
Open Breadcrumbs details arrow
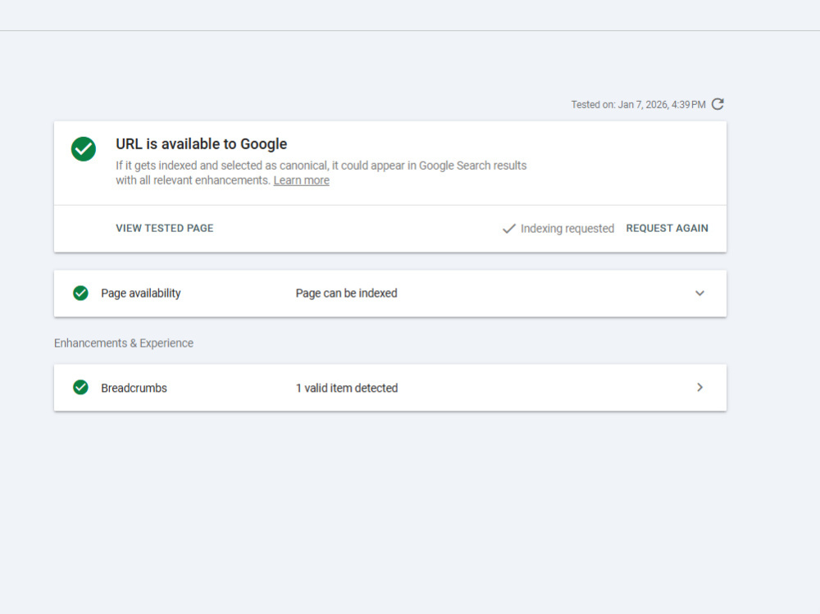point(699,388)
